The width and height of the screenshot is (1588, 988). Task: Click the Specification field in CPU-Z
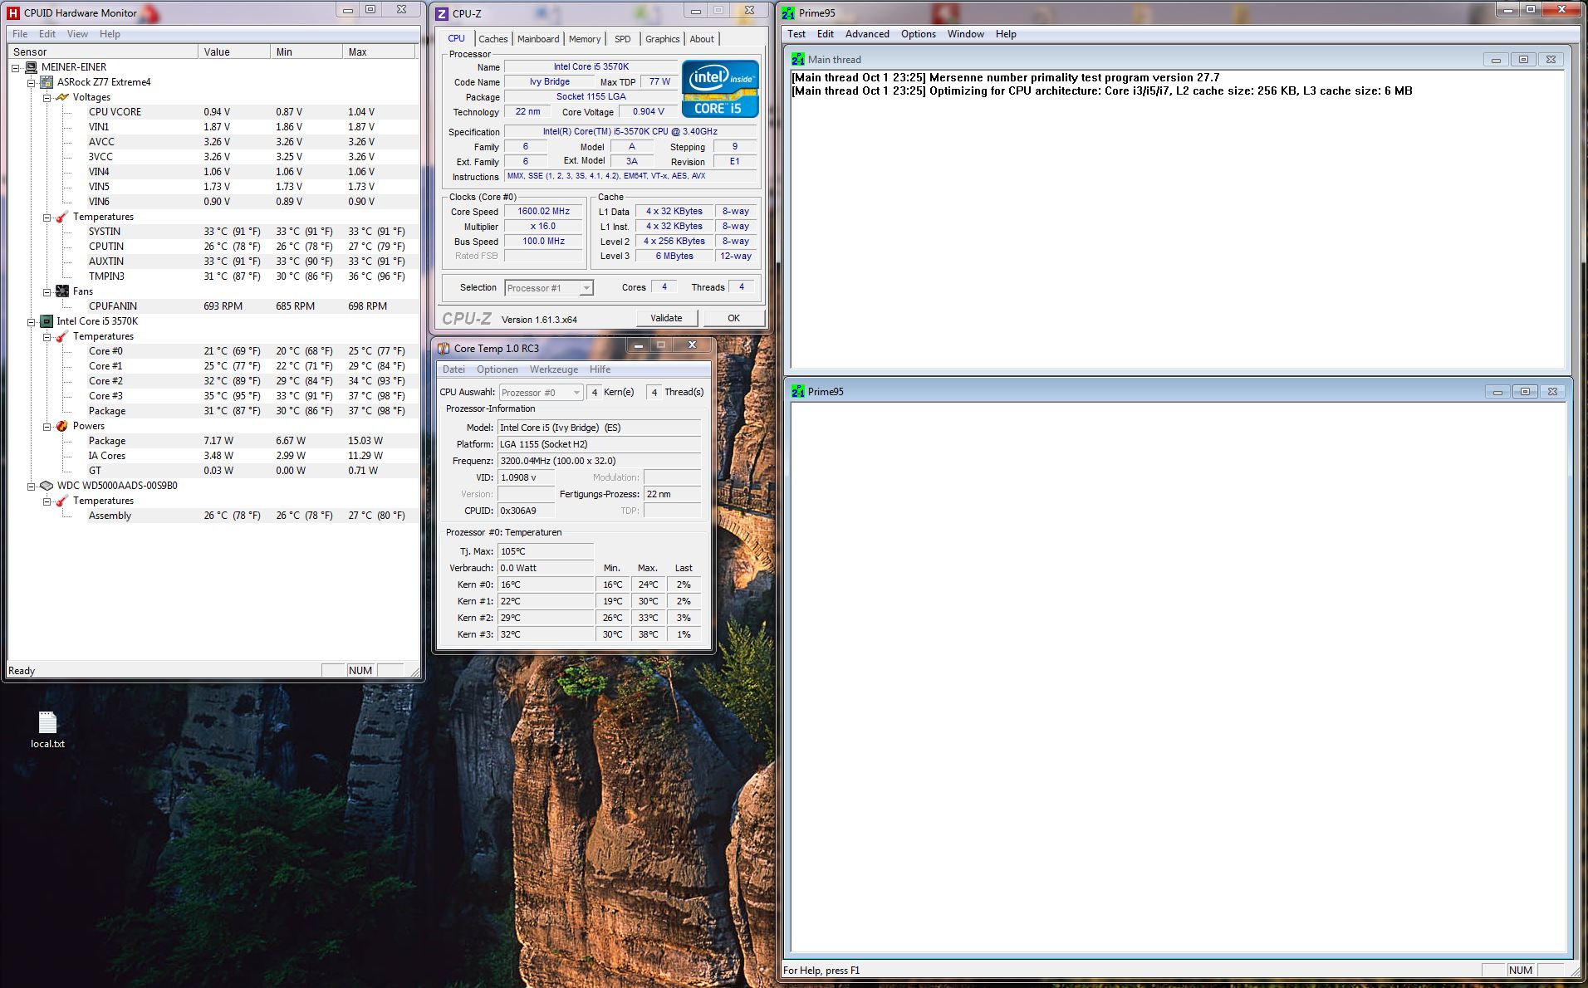pos(630,132)
